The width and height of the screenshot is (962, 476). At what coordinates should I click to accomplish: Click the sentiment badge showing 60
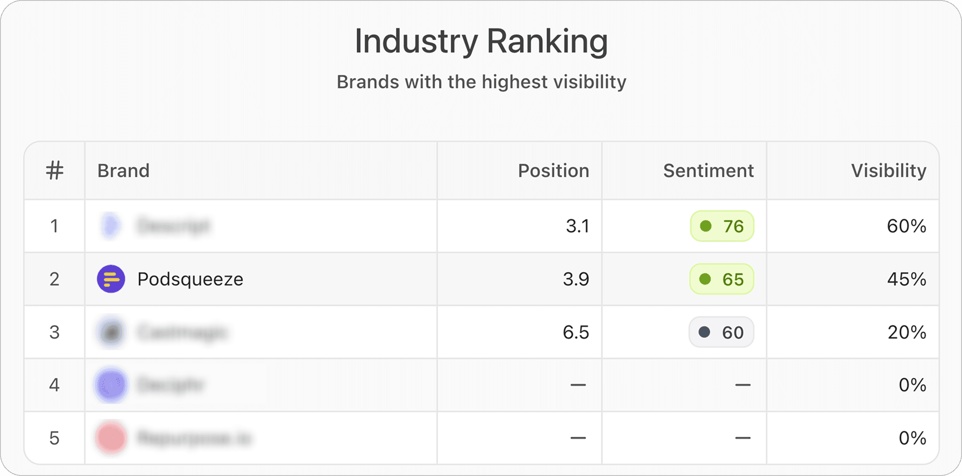coord(721,332)
